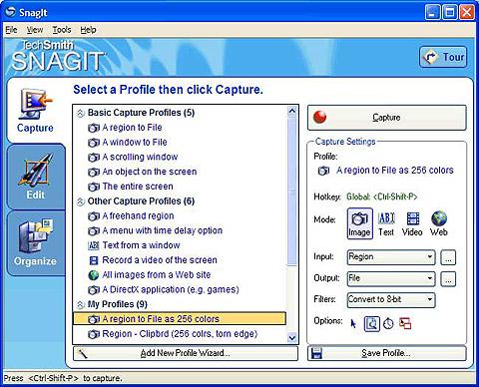
Task: Click the Input properties ellipsis button
Action: click(448, 257)
